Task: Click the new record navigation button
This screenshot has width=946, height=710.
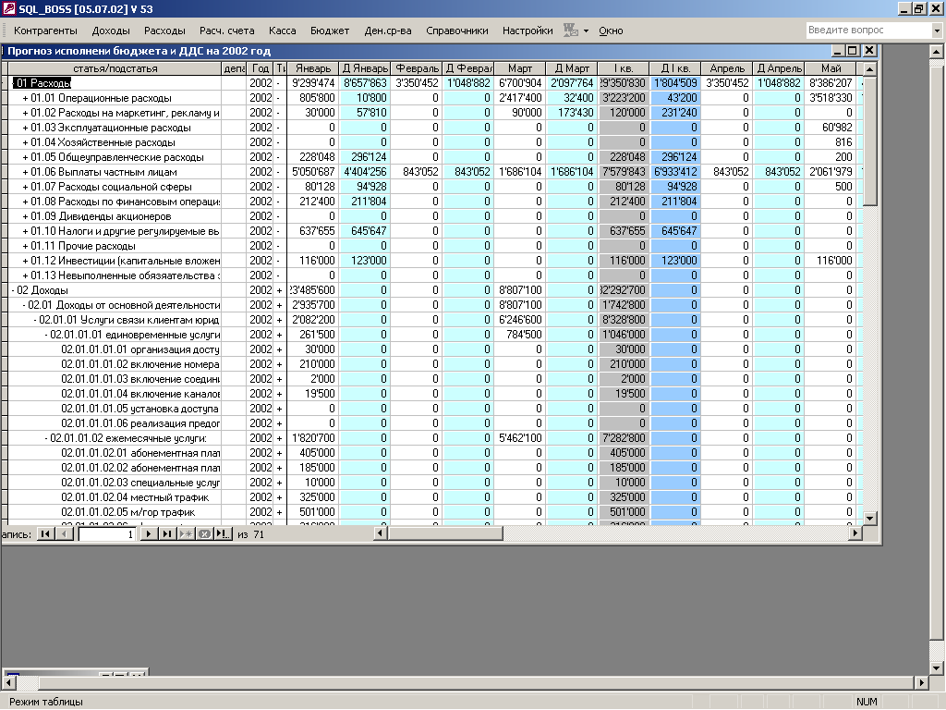Action: [186, 534]
